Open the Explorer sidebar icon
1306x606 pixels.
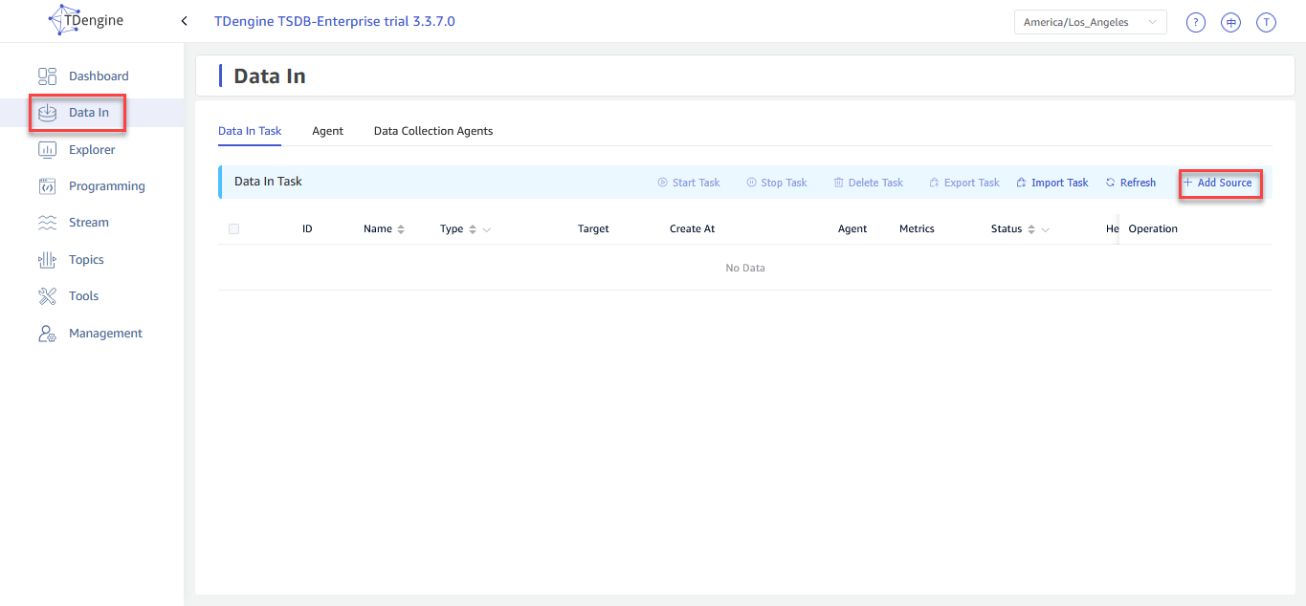(x=47, y=150)
